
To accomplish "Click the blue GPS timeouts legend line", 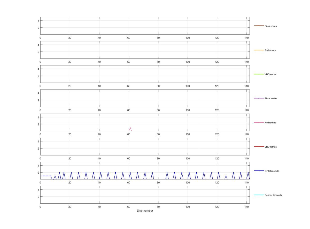I will click(x=259, y=171).
